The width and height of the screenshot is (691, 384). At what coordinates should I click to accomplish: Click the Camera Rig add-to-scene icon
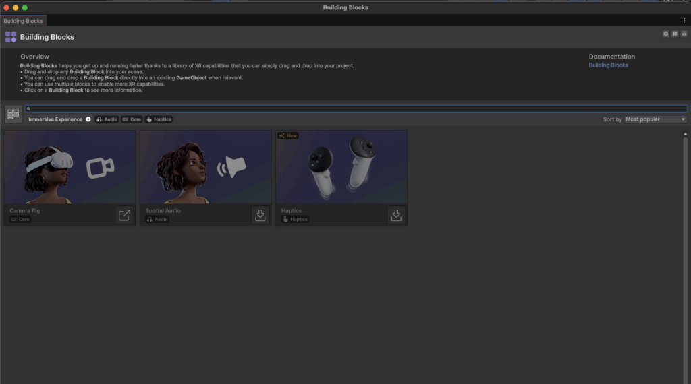click(124, 215)
